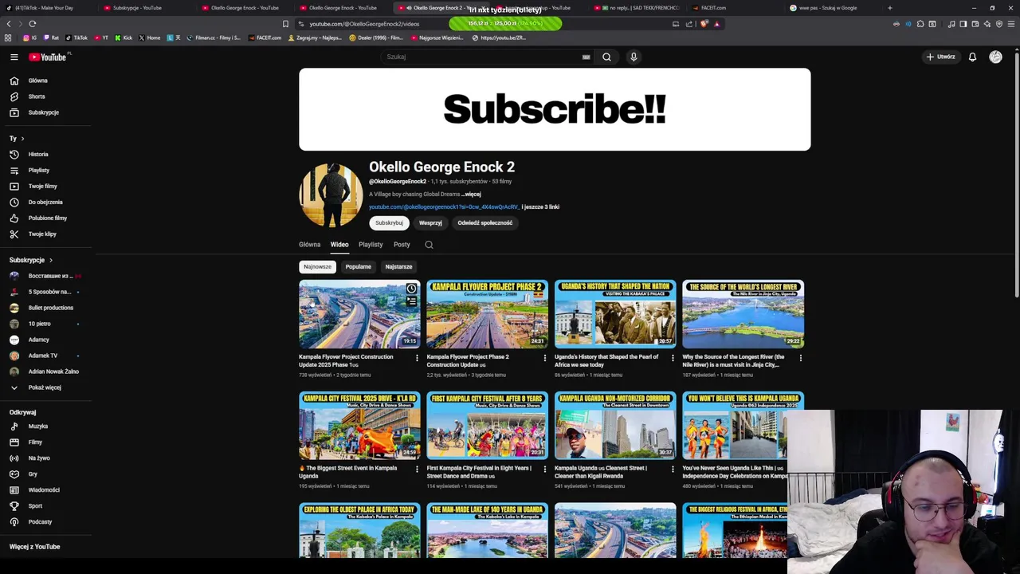
Task: Open the channel's youtube.com link
Action: tap(444, 207)
